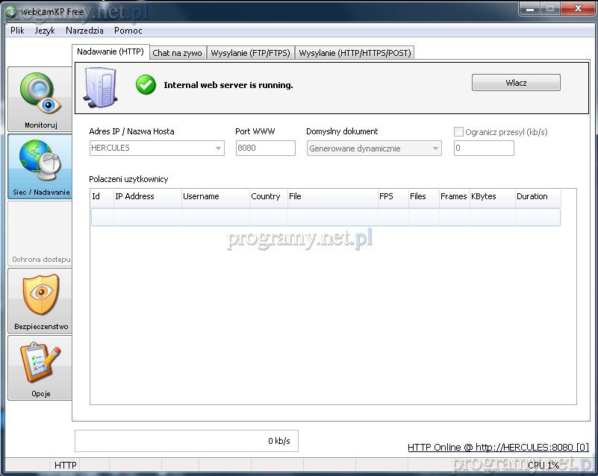Enable the Ogranicz przesyl checkbox

coord(459,132)
